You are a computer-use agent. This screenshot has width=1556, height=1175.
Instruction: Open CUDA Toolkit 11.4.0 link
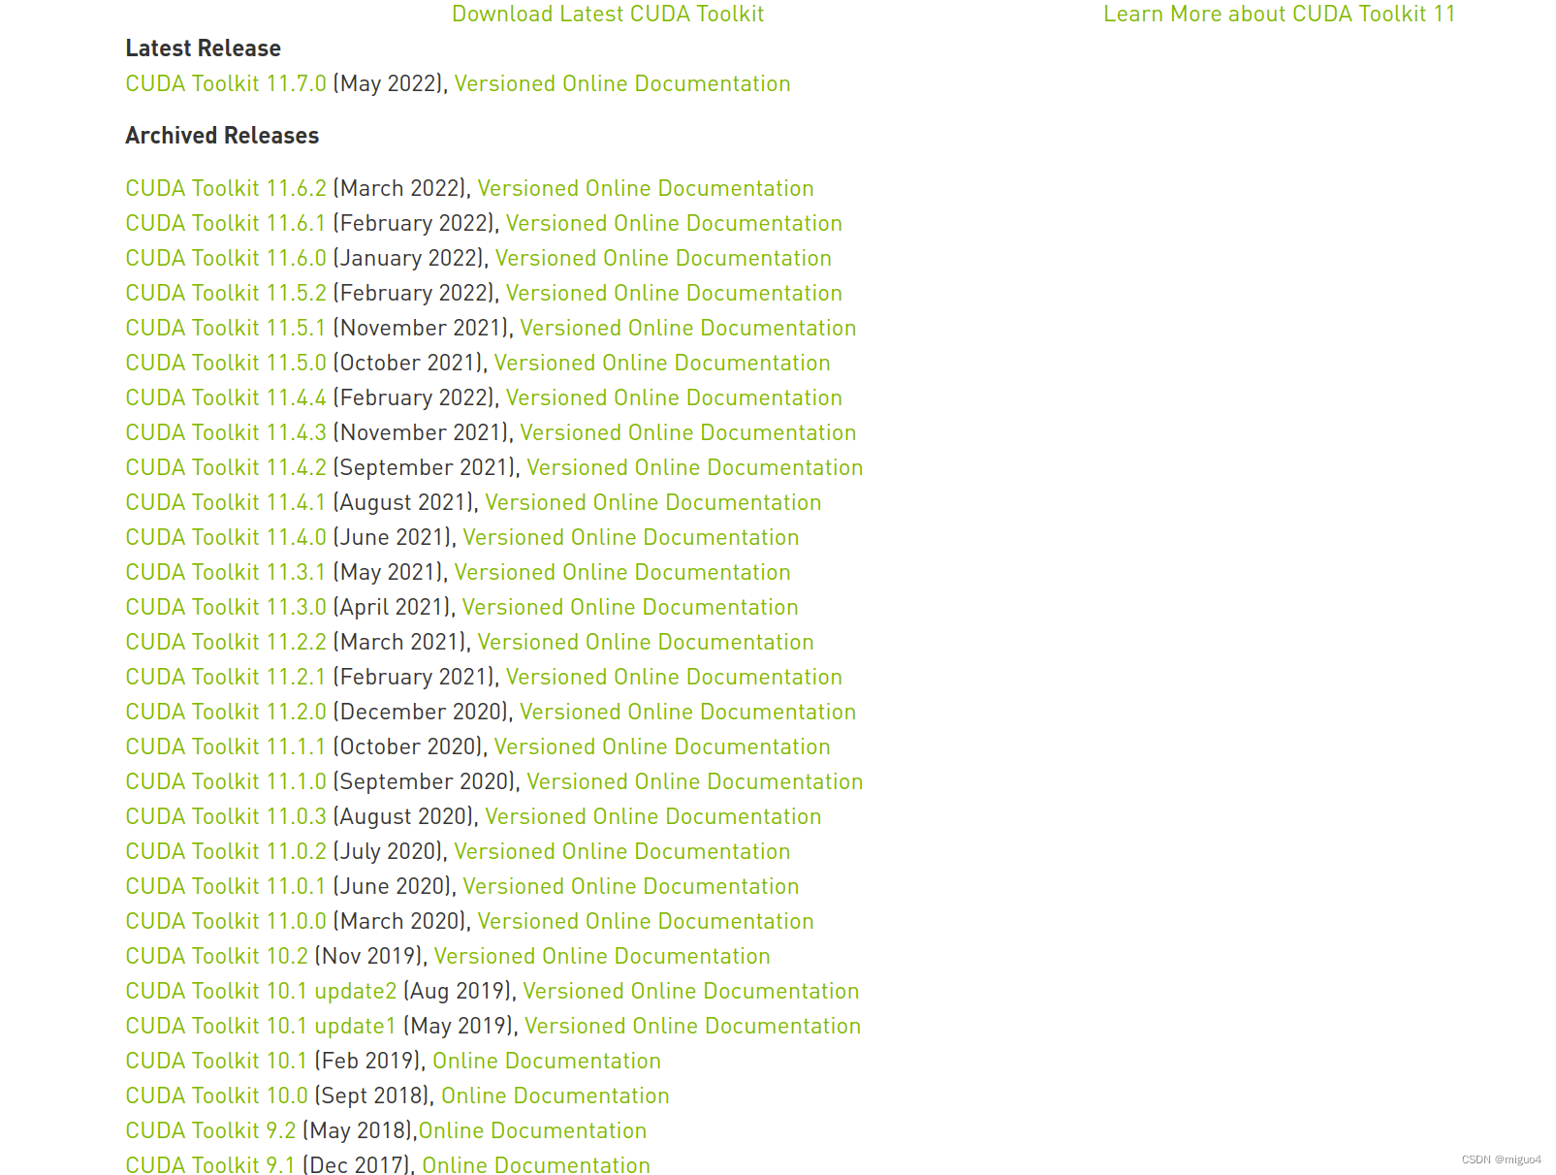point(226,537)
